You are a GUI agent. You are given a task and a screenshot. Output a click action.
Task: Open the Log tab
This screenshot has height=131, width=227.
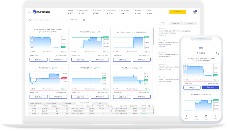[x=100, y=104]
